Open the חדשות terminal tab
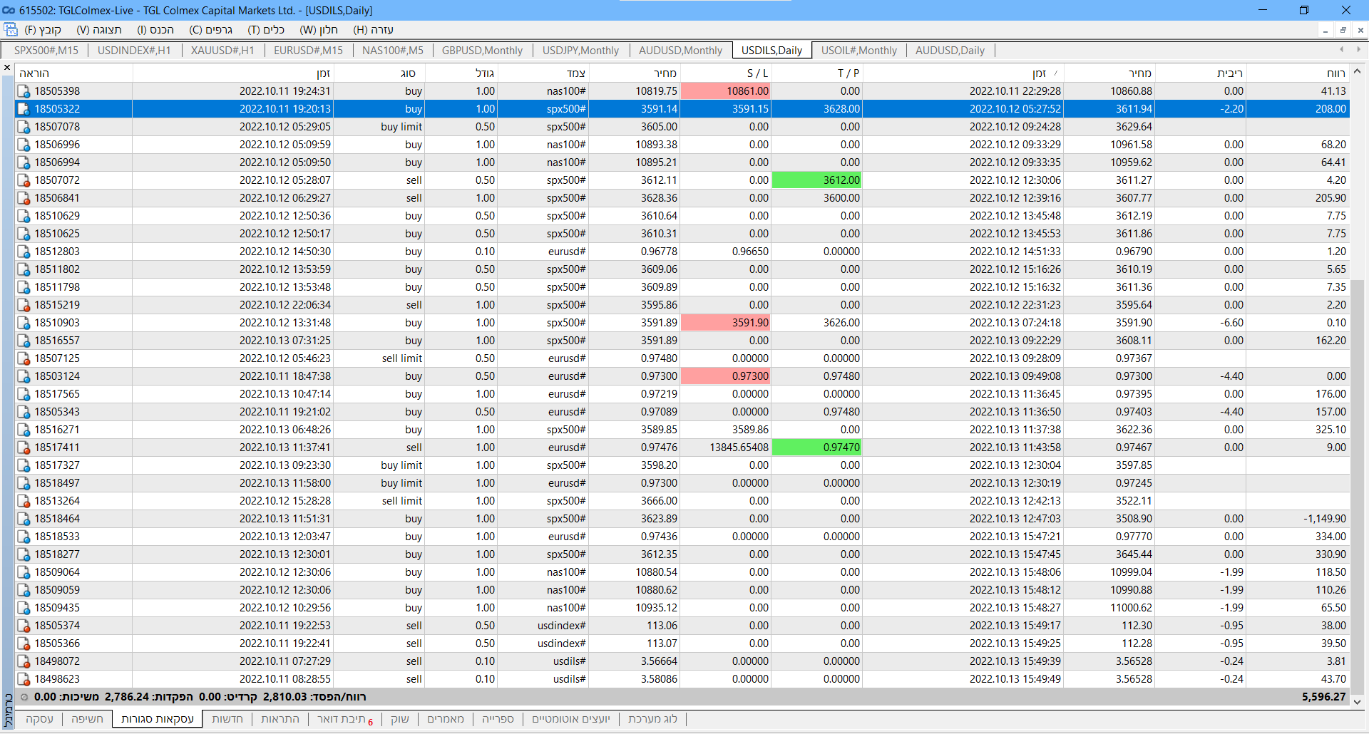Viewport: 1369px width, 734px height. pos(227,719)
